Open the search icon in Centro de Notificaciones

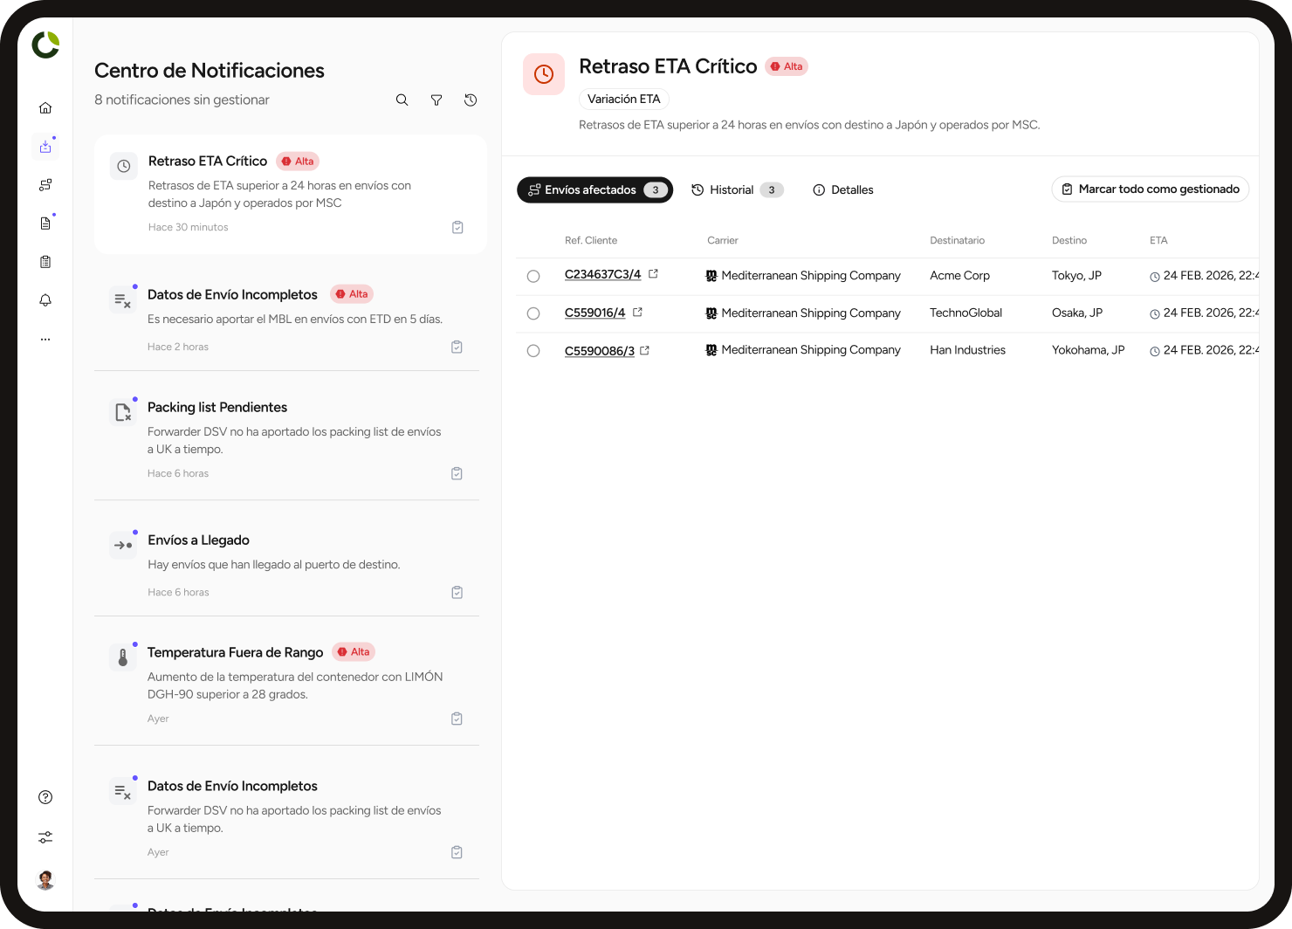click(402, 100)
